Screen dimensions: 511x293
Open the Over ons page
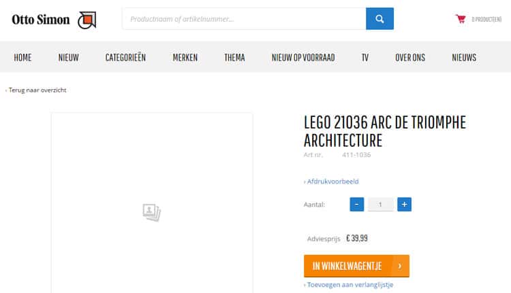point(409,58)
